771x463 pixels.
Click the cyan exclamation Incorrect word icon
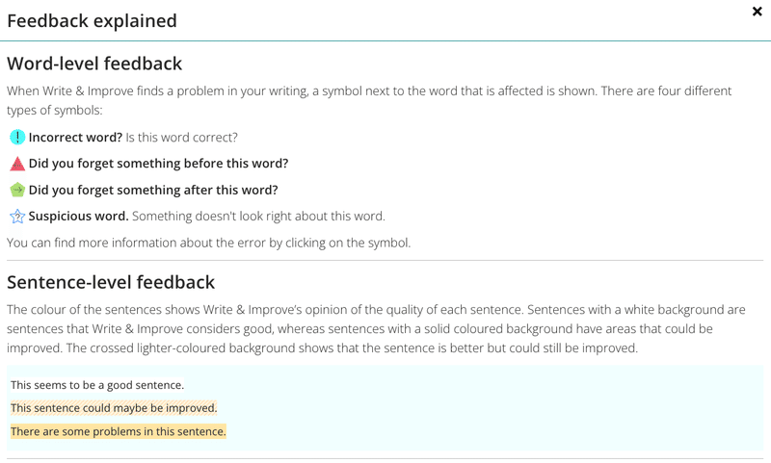17,137
